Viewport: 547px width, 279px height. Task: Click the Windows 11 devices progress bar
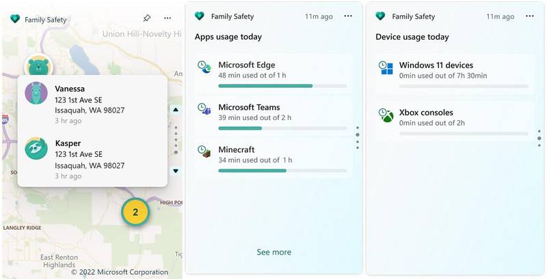pyautogui.click(x=464, y=86)
